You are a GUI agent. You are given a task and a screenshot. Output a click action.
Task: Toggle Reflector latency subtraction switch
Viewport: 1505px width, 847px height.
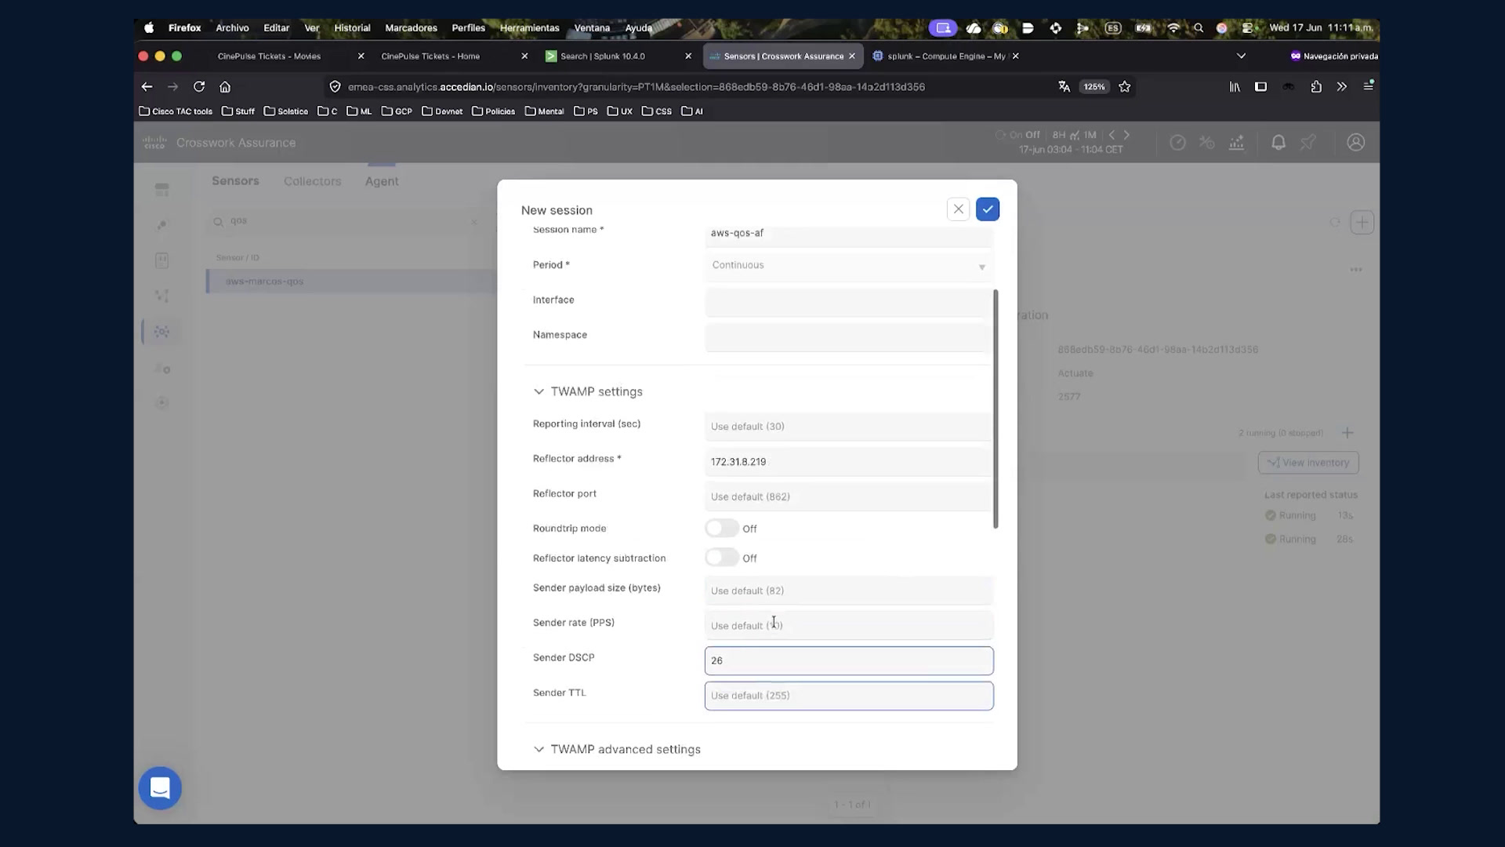pyautogui.click(x=721, y=558)
